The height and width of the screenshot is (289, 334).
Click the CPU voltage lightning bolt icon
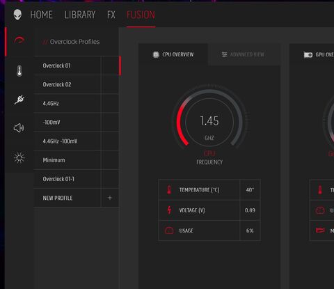tap(169, 210)
